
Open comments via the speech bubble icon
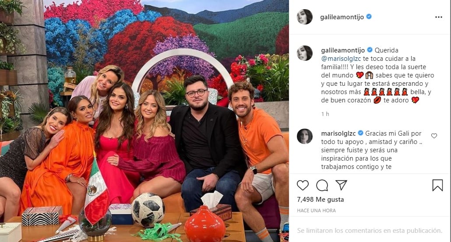click(322, 186)
